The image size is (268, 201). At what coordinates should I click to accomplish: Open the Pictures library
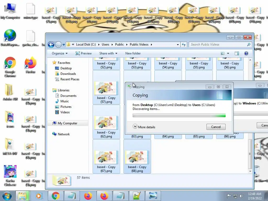tap(66, 107)
